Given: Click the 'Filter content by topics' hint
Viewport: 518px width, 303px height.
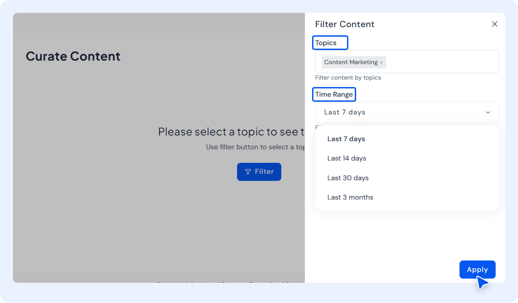Looking at the screenshot, I should [x=348, y=78].
